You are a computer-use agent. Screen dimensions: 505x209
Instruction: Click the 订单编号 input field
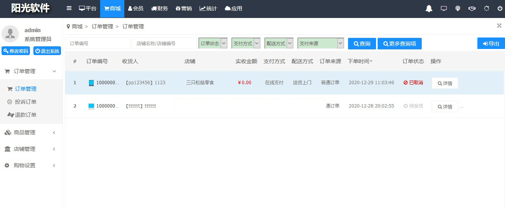pyautogui.click(x=97, y=44)
